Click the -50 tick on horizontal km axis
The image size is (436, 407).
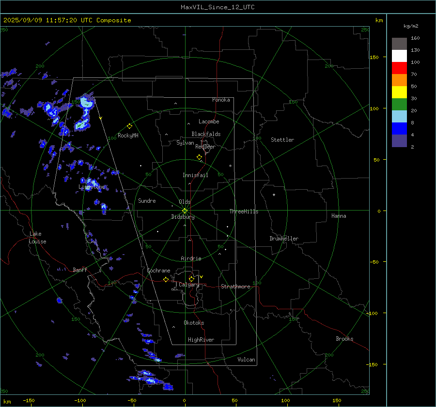[132, 401]
